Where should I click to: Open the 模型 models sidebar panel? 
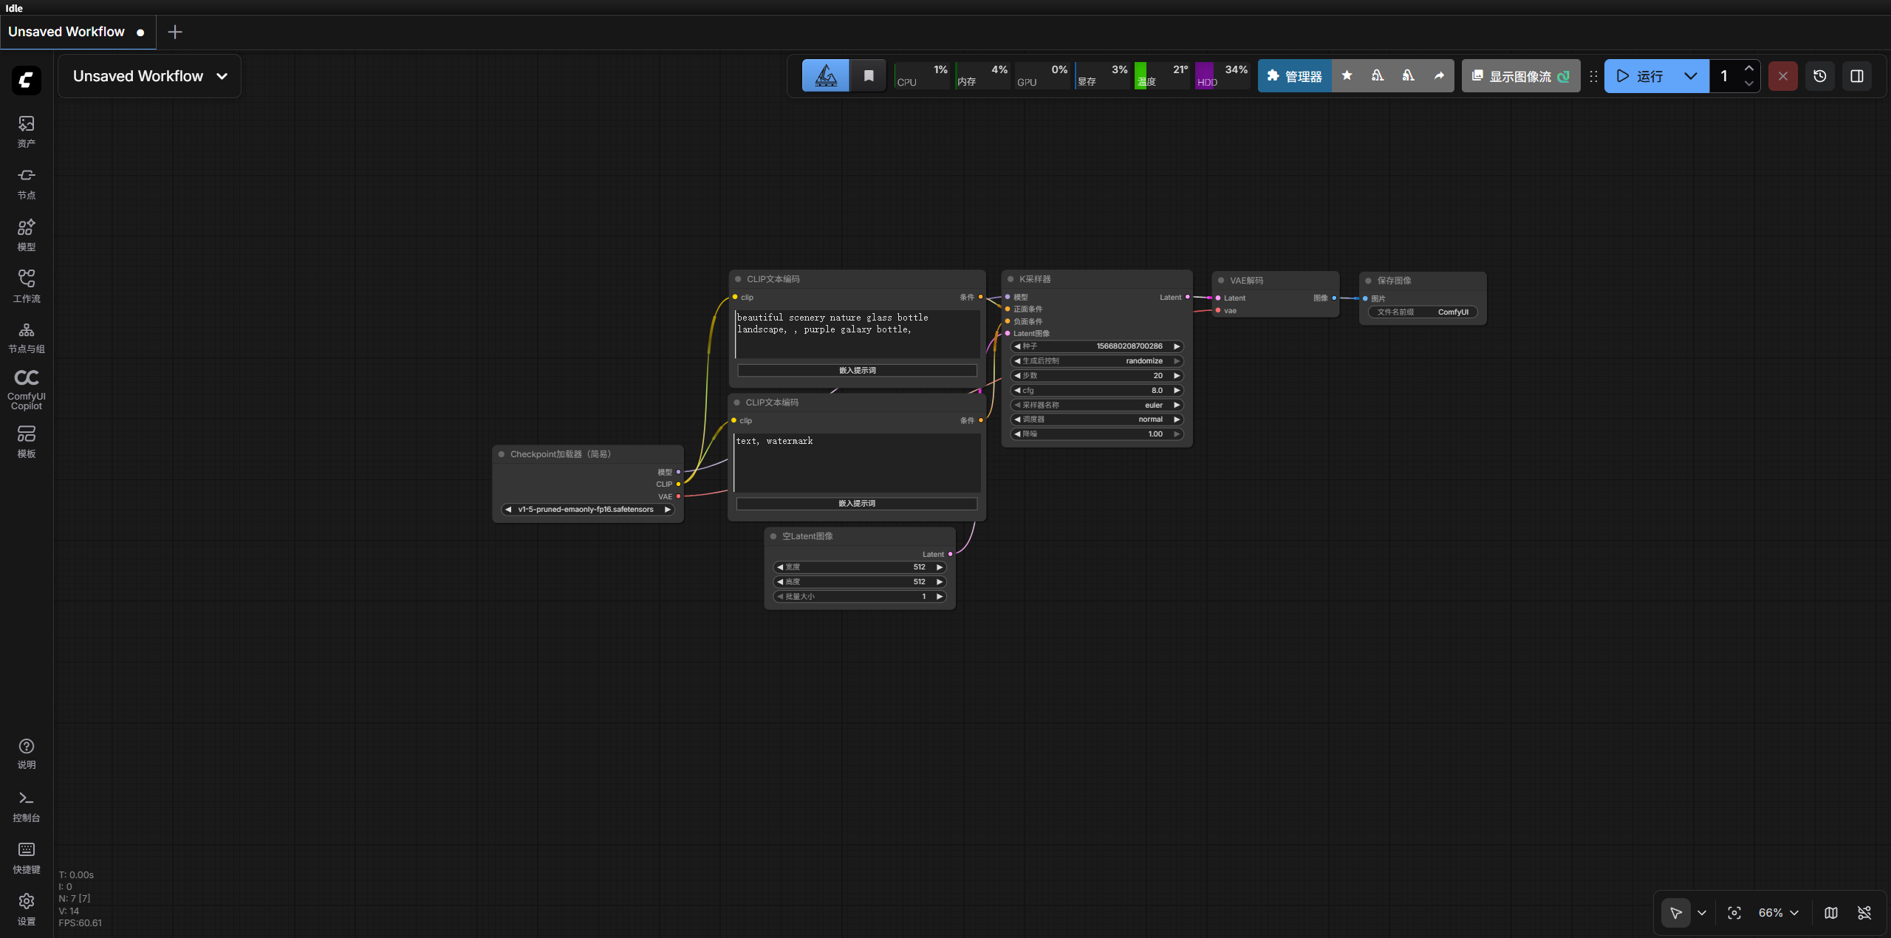coord(27,235)
